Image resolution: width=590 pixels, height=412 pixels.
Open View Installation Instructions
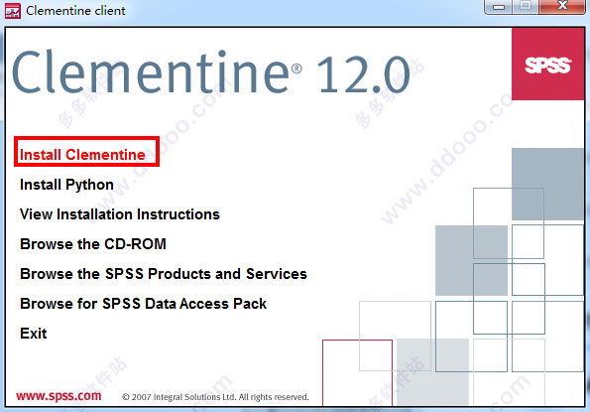coord(120,214)
